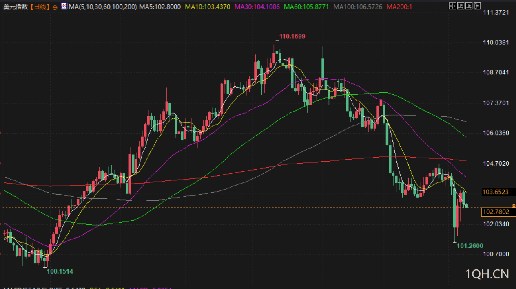Click the green MA60:105.8771 legend entry

tap(307, 7)
